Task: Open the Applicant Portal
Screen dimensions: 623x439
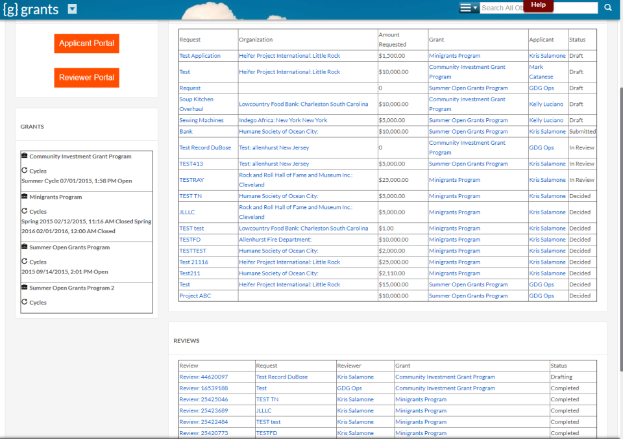Action: pyautogui.click(x=86, y=44)
